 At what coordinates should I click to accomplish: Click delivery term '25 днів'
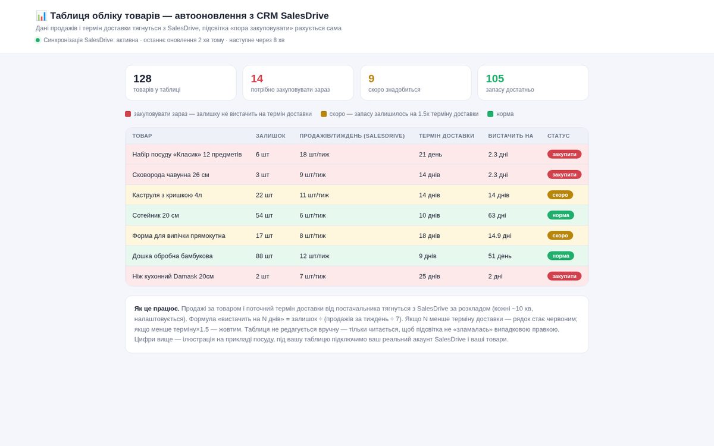tap(430, 276)
